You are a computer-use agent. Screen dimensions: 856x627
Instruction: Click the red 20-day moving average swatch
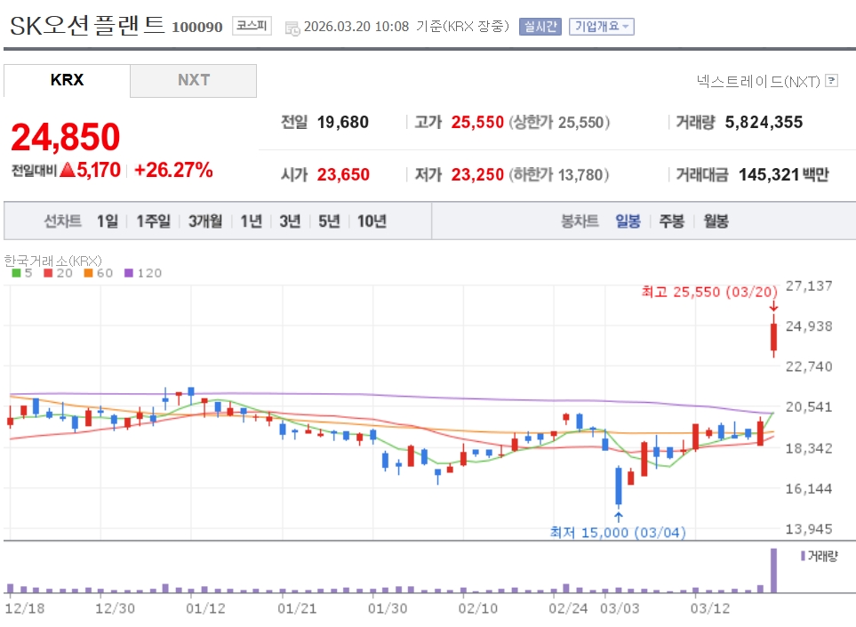click(48, 273)
